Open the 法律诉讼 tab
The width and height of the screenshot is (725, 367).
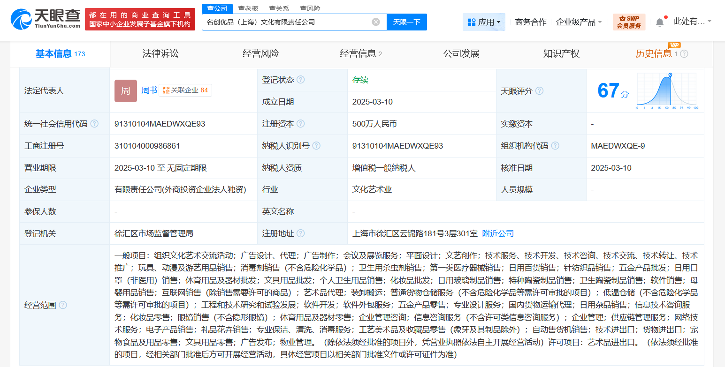tap(162, 53)
